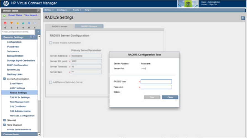Open SNMP Configuration
Screen dimensions: 247x139
coord(17,65)
